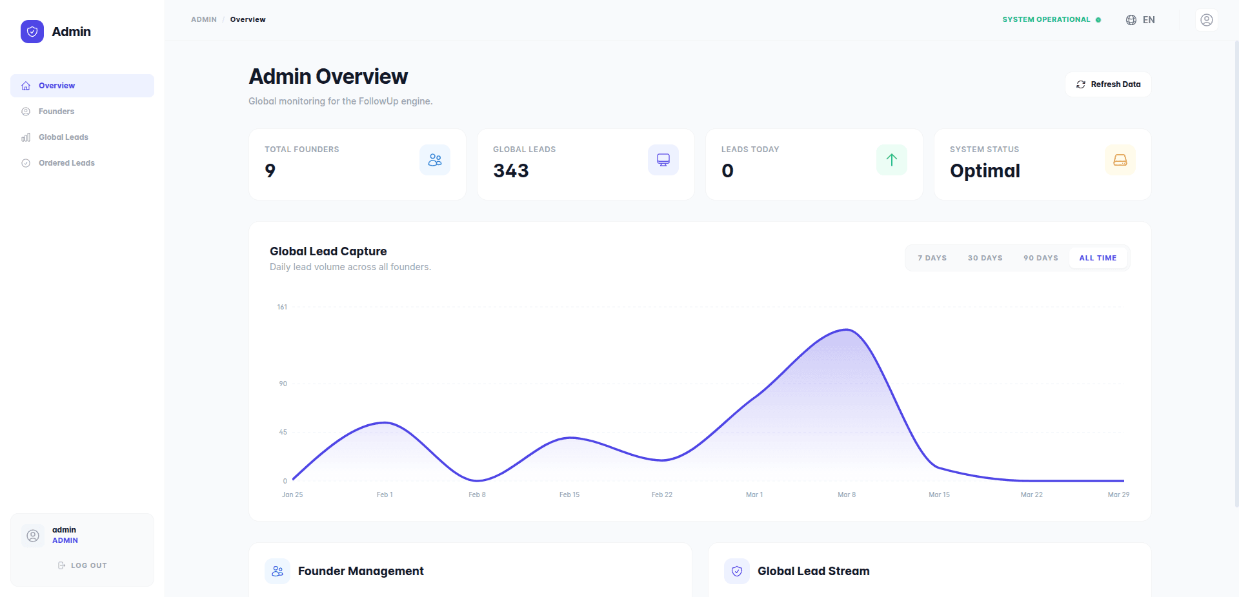The width and height of the screenshot is (1239, 597).
Task: Click the Feb 1 axis label
Action: (385, 494)
